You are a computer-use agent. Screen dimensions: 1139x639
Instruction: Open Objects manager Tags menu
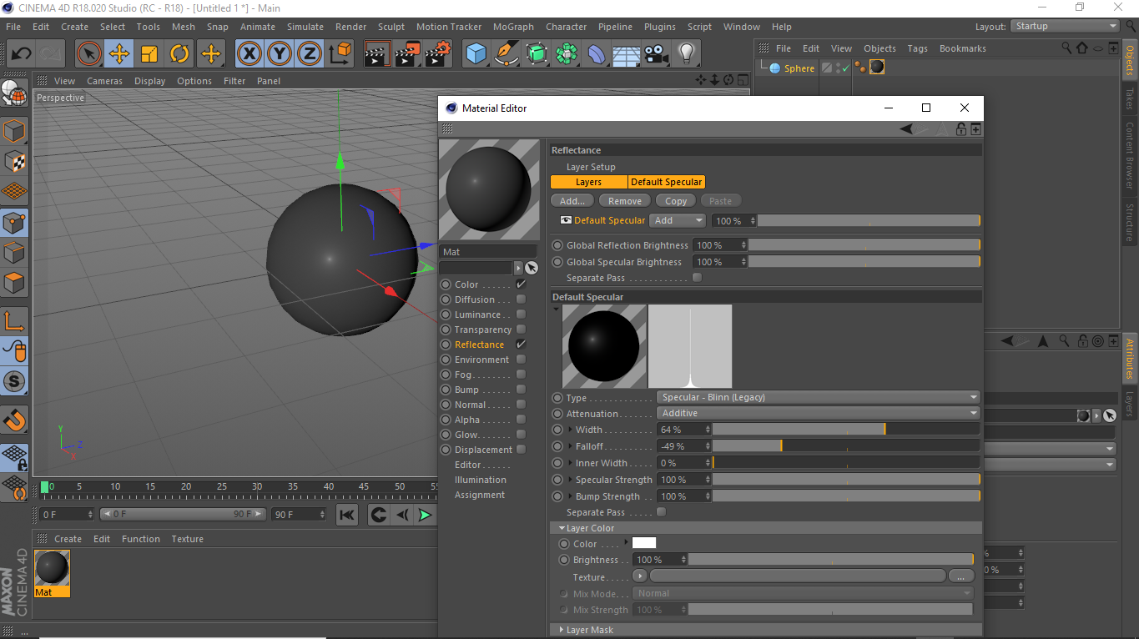[917, 48]
